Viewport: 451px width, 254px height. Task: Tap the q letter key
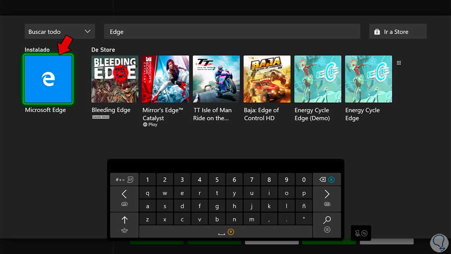147,193
